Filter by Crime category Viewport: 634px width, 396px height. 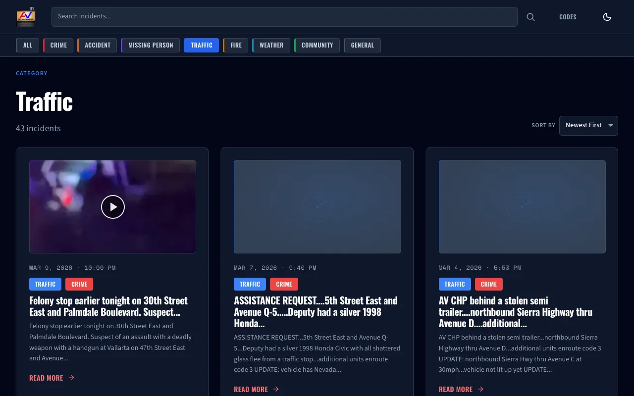[58, 45]
